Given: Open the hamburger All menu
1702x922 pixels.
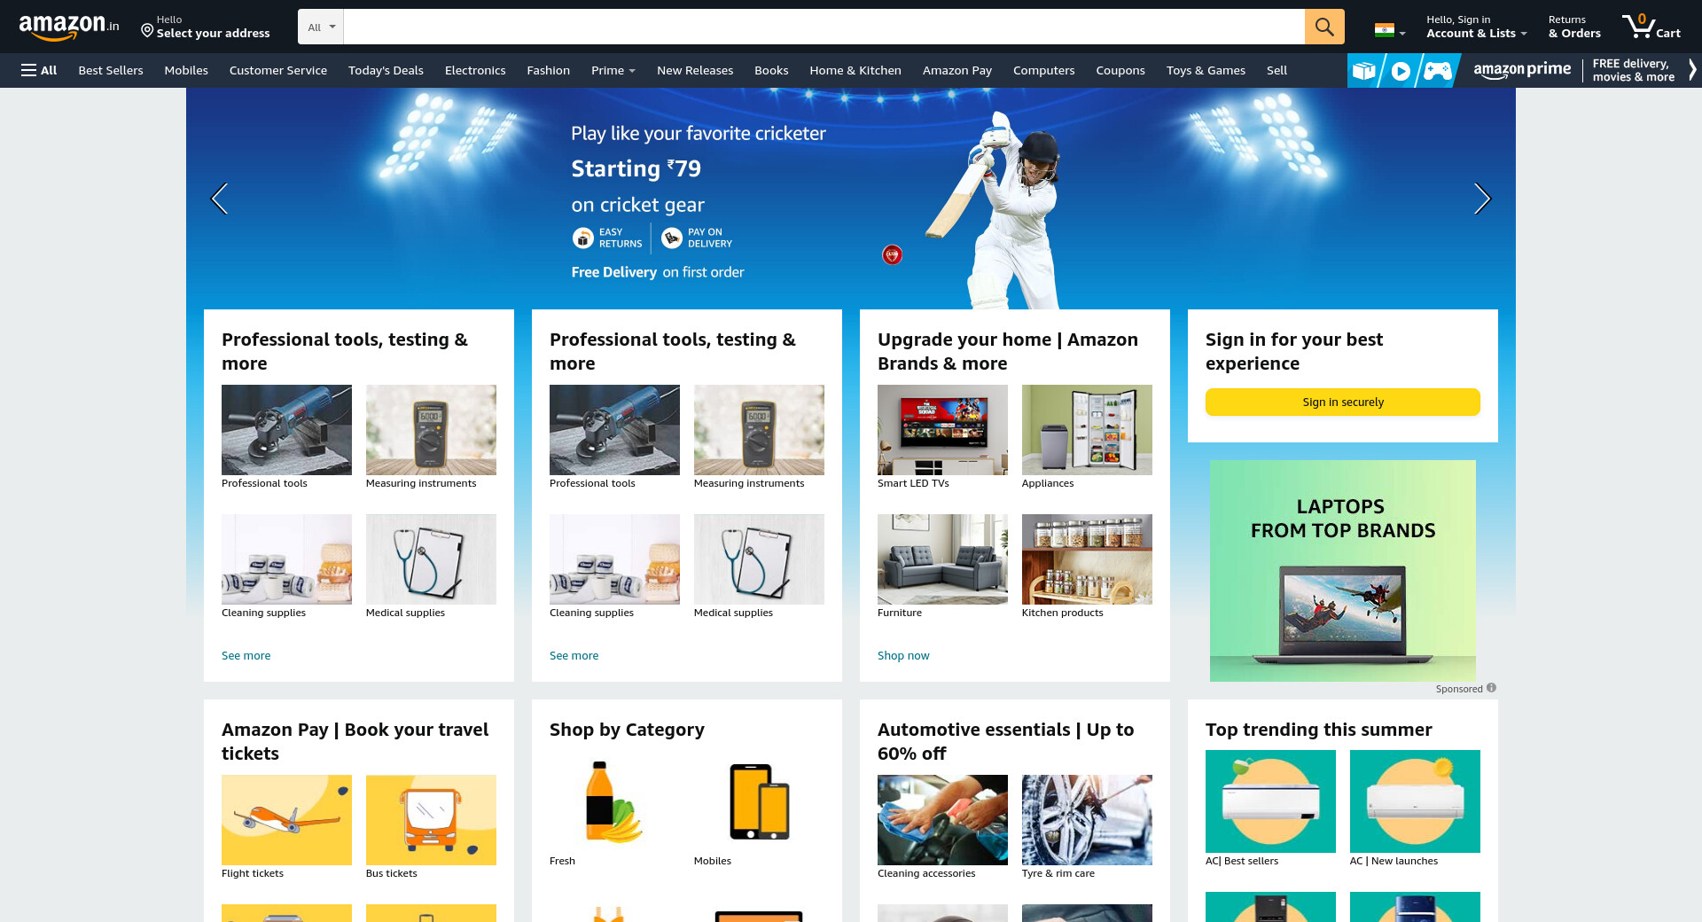Looking at the screenshot, I should click(39, 70).
